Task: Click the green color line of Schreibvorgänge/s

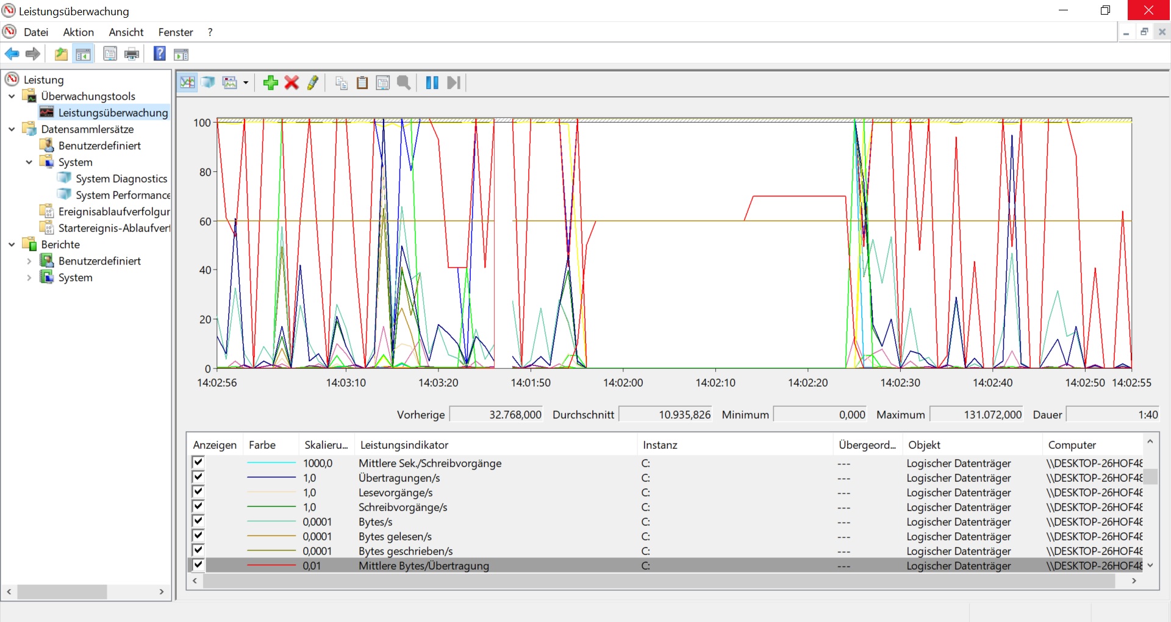Action: [271, 507]
